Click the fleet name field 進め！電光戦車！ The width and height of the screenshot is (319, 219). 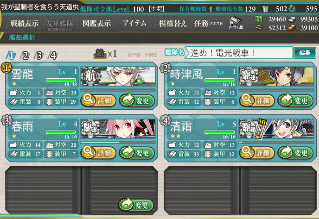(239, 53)
